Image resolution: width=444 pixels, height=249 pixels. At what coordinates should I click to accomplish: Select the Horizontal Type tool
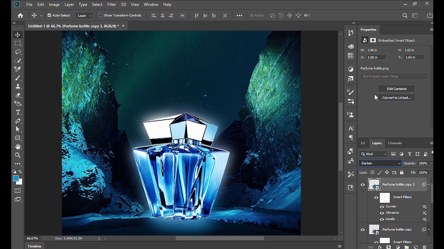pos(18,112)
